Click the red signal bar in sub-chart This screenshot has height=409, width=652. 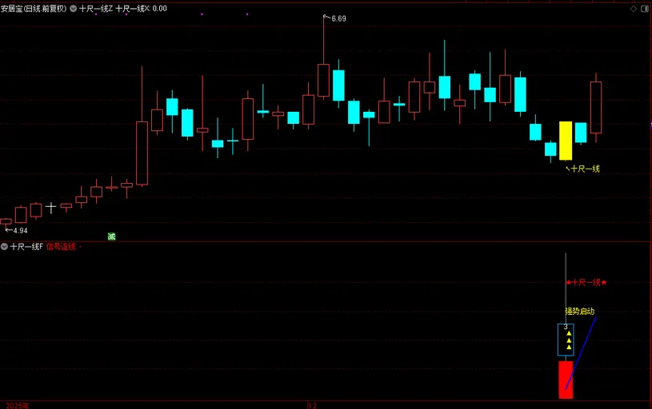[x=566, y=379]
